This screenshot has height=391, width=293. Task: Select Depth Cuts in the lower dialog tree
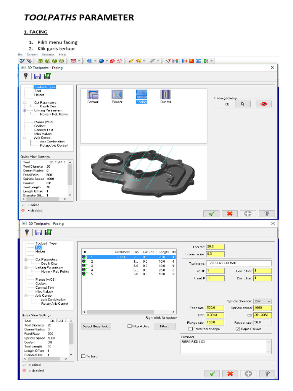point(49,263)
